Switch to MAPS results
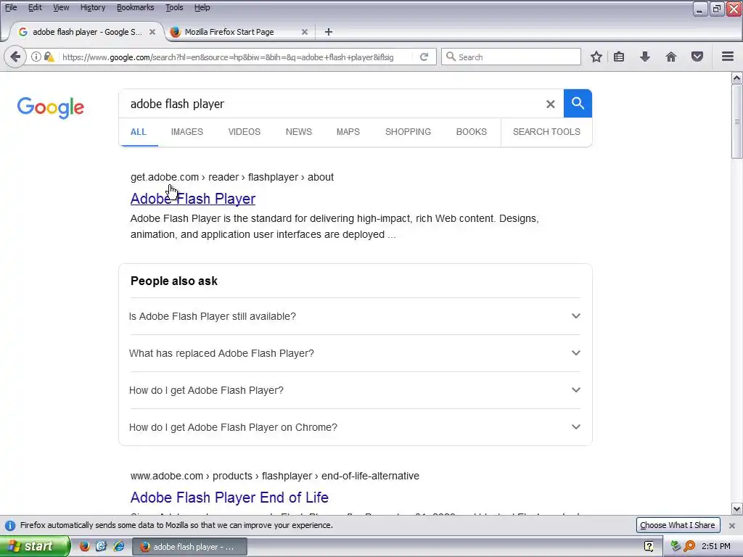 click(348, 132)
